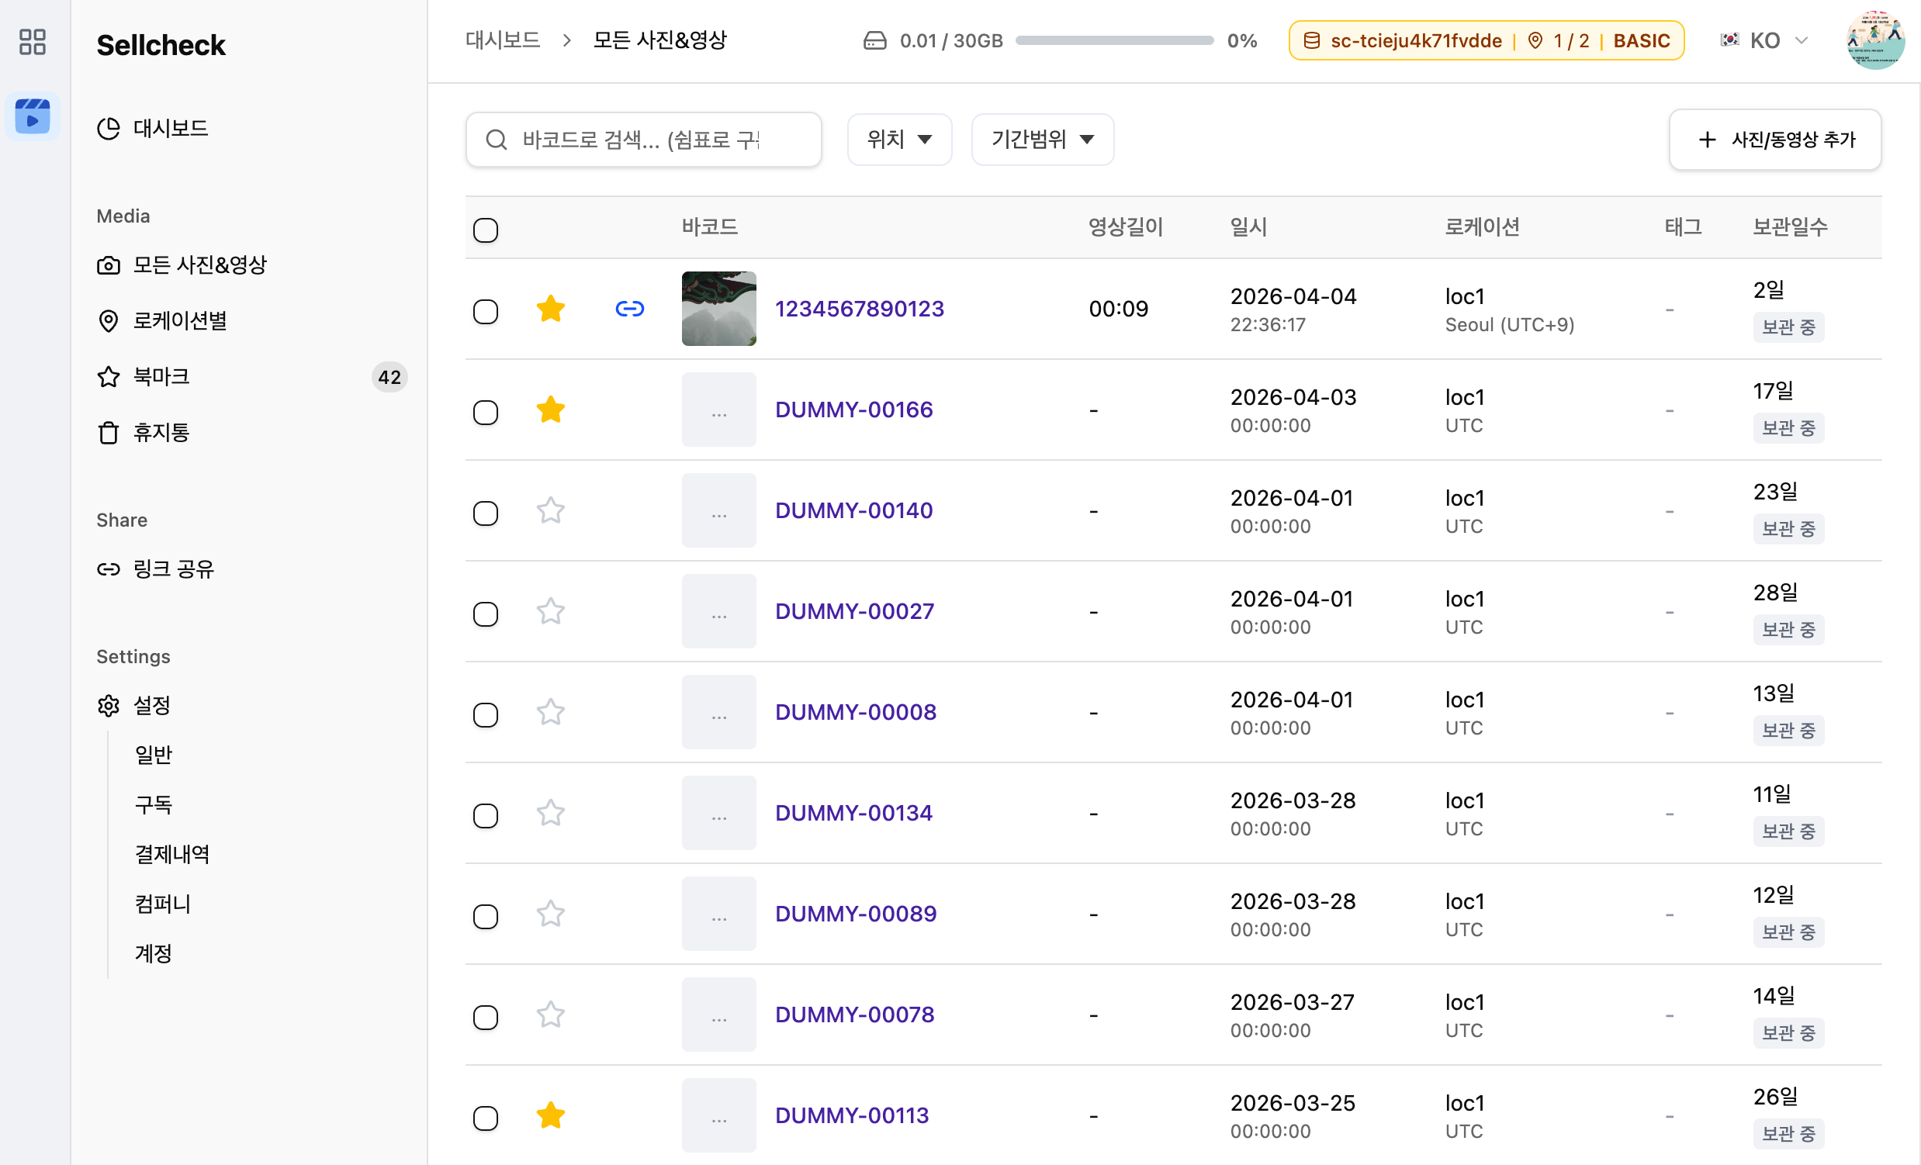This screenshot has width=1921, height=1165.
Task: Click the 사진/동영상 추가 button
Action: point(1775,140)
